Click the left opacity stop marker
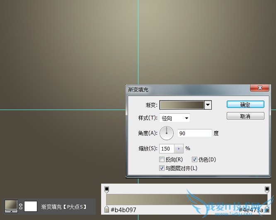Image resolution: width=276 pixels, height=220 pixels. 107,190
